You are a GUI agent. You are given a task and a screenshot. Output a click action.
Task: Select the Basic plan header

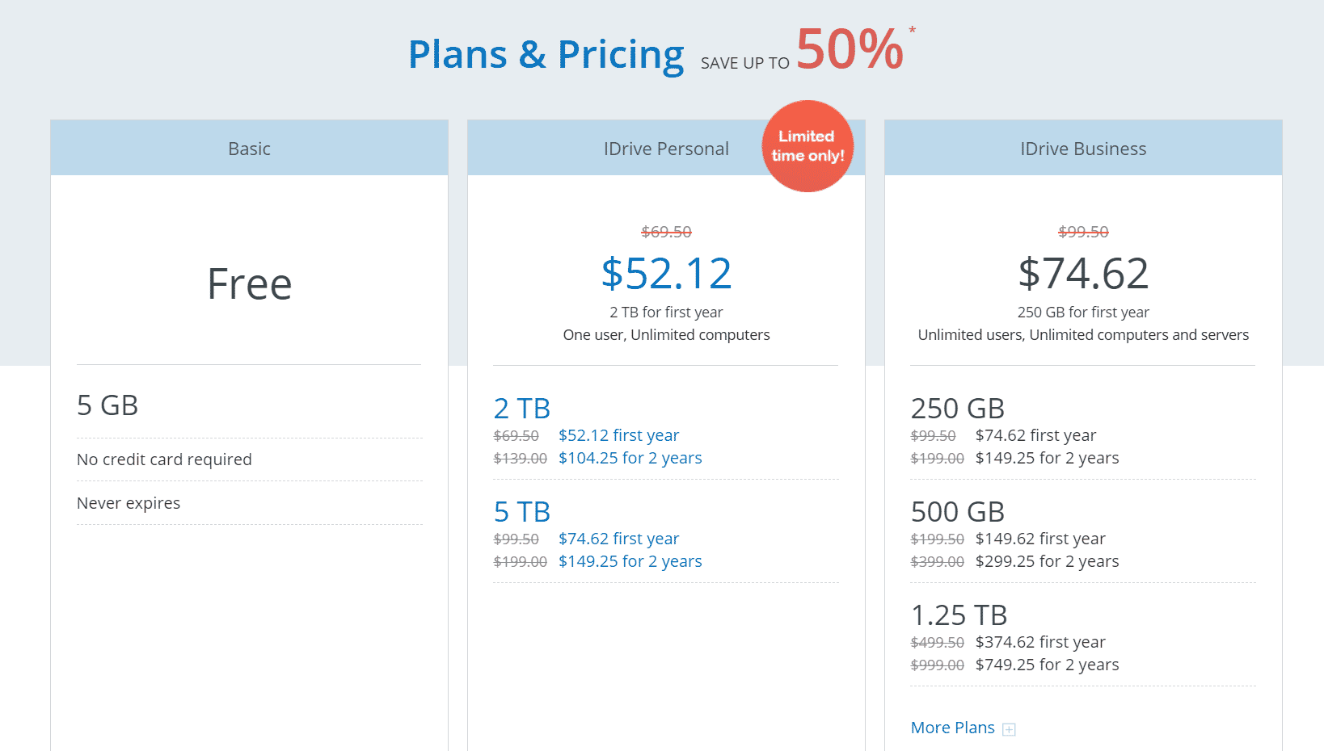point(249,149)
